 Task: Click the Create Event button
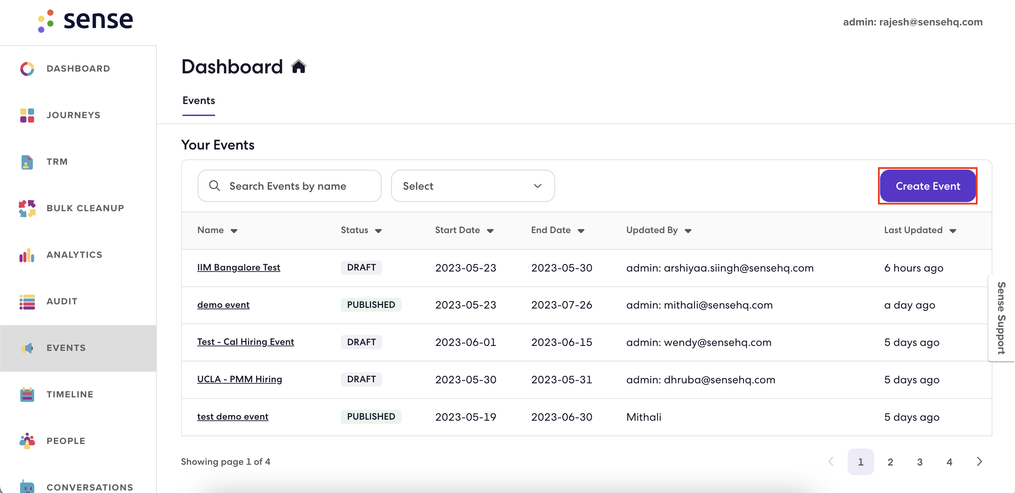(927, 186)
